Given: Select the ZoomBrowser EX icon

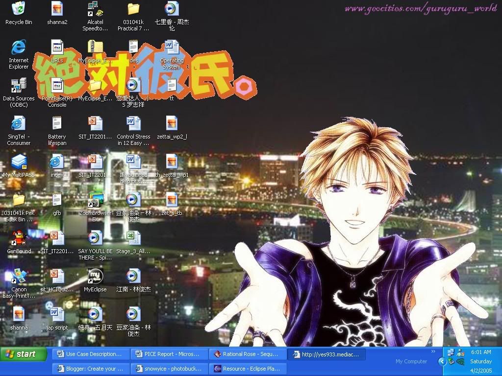Looking at the screenshot, I should (x=95, y=201).
